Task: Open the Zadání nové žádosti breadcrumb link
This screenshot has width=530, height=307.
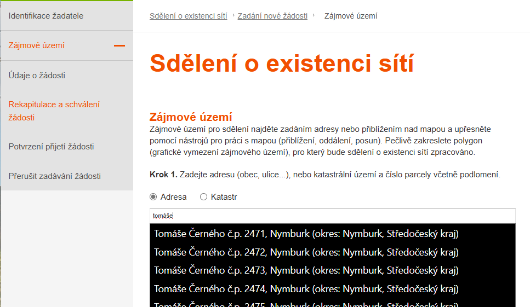Action: click(272, 16)
